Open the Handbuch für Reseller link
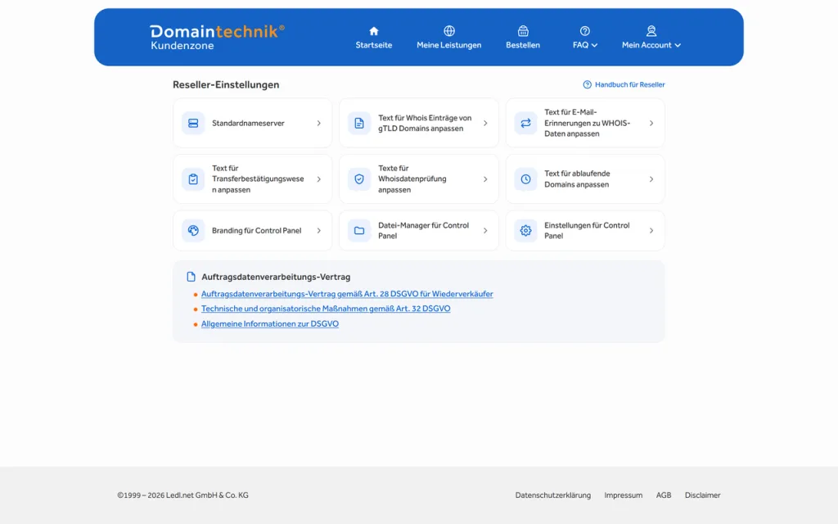Image resolution: width=838 pixels, height=524 pixels. tap(629, 84)
